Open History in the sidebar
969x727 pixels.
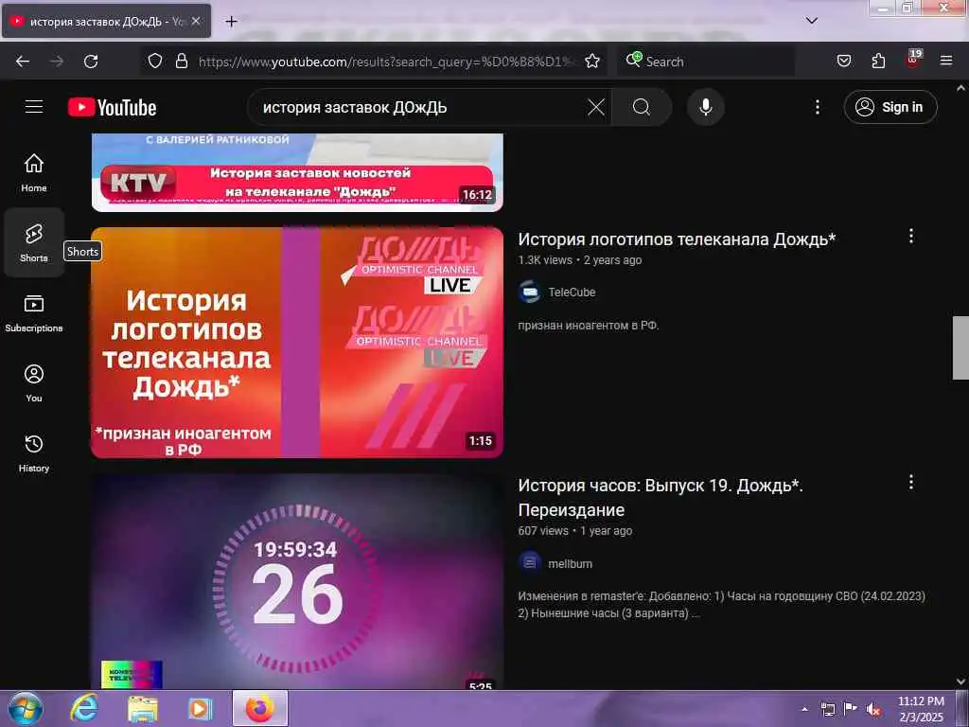(34, 452)
